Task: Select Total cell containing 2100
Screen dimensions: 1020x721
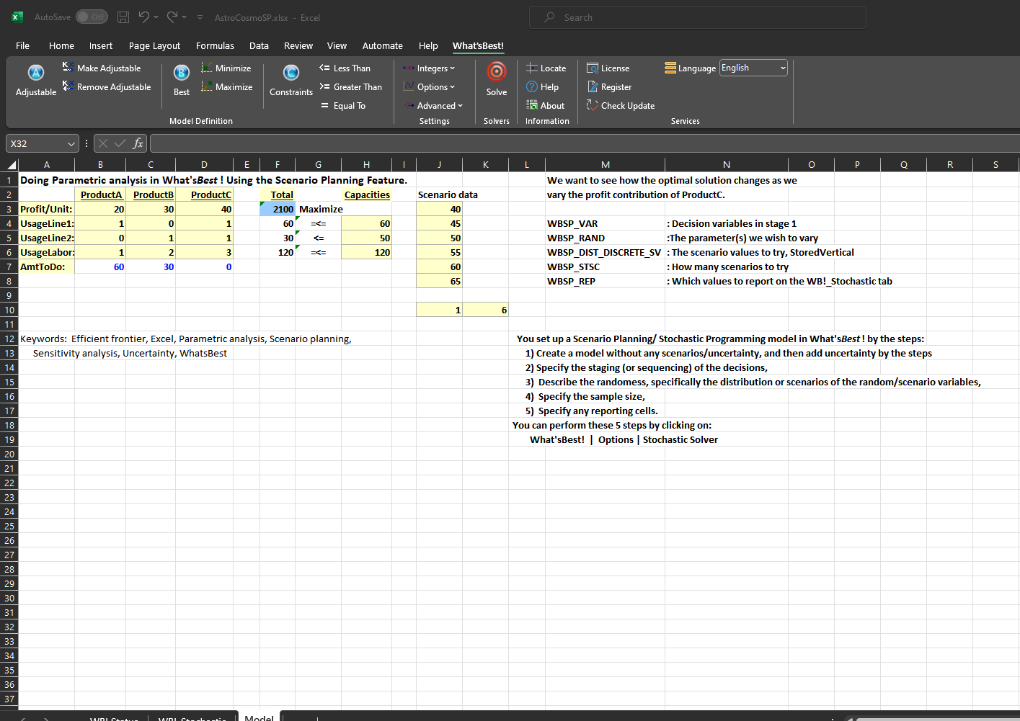Action: pos(278,209)
